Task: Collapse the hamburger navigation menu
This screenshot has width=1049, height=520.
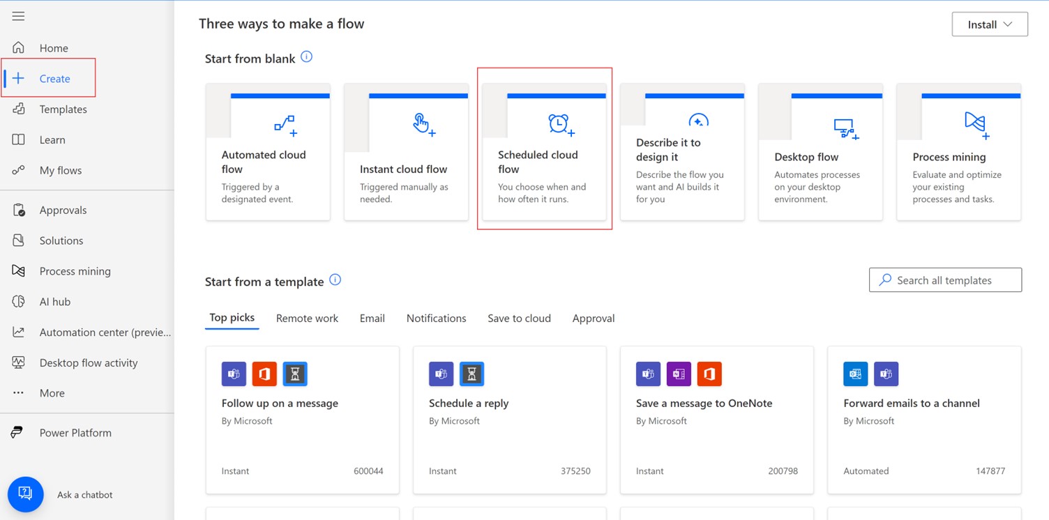Action: 18,16
